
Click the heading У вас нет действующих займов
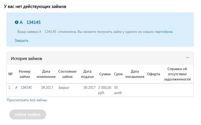tap(35, 6)
